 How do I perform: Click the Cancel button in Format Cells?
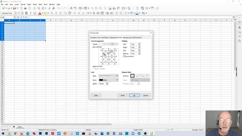click(146, 95)
